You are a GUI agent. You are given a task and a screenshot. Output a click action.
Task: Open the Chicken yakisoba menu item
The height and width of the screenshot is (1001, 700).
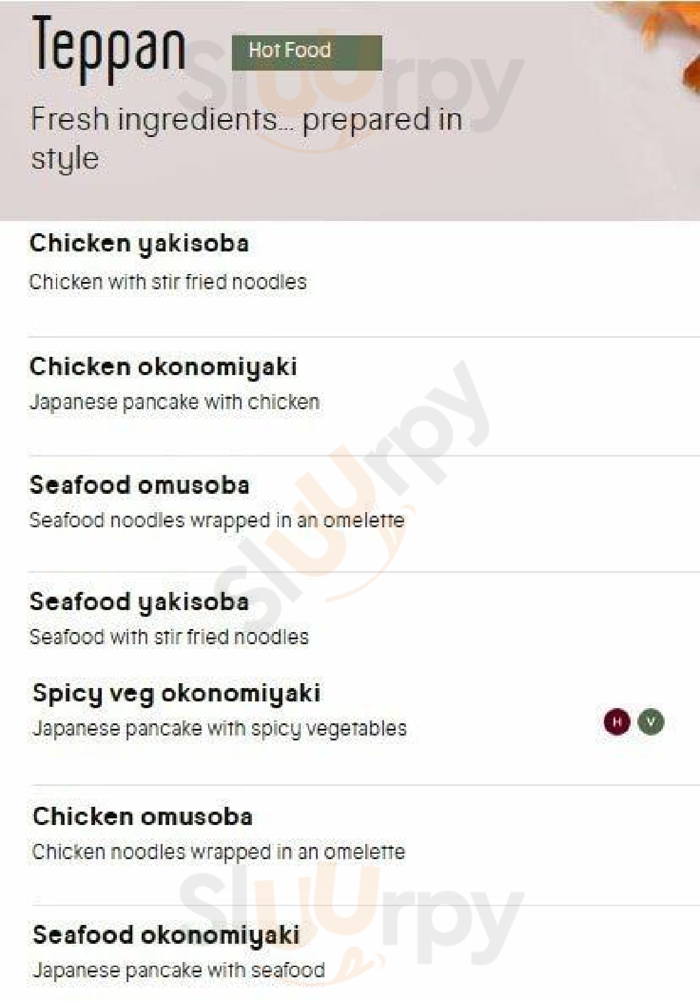tap(139, 244)
